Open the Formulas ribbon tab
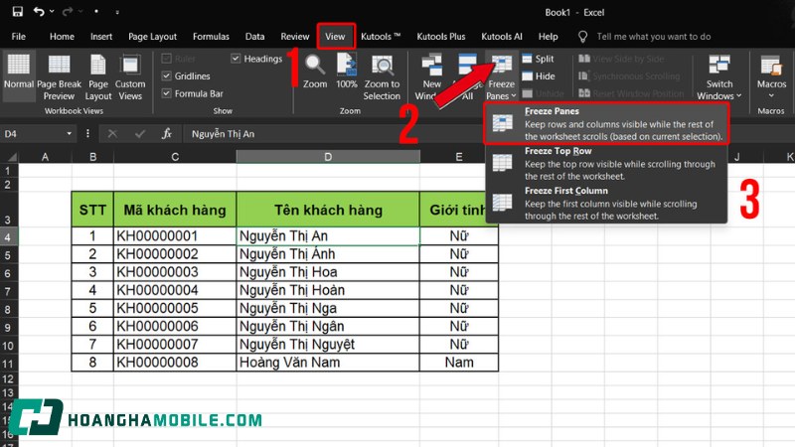This screenshot has width=795, height=447. coord(211,37)
